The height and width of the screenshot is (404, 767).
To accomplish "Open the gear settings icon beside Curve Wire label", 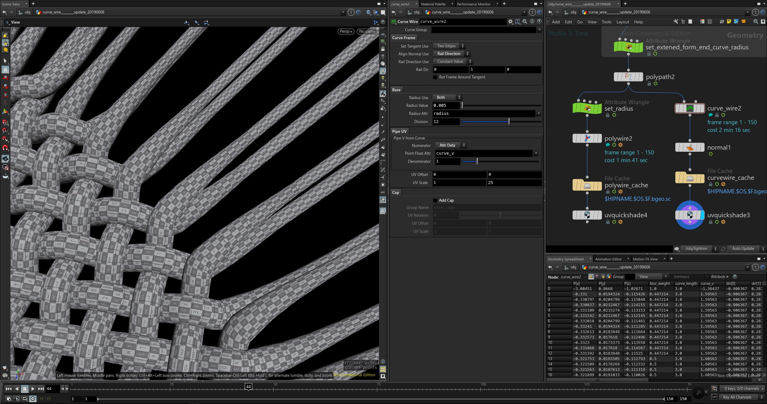I will click(510, 22).
